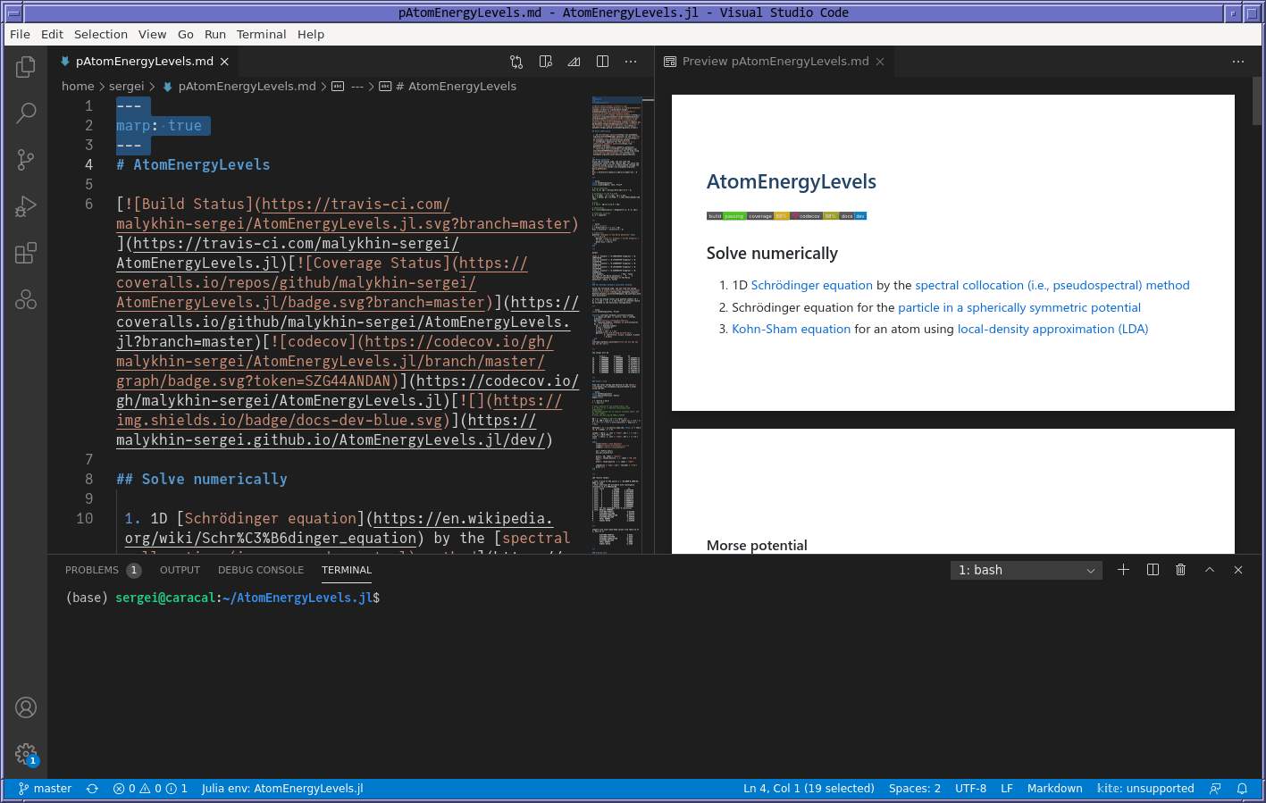Change the Markdown language mode

pyautogui.click(x=1054, y=789)
